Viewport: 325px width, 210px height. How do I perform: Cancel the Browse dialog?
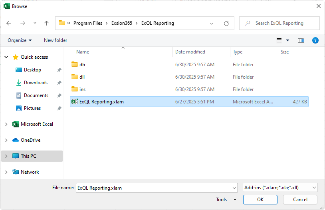tap(300, 200)
